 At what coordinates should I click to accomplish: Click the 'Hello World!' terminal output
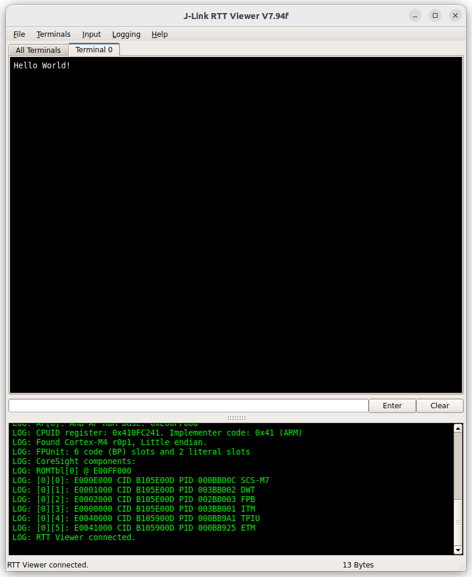point(42,65)
